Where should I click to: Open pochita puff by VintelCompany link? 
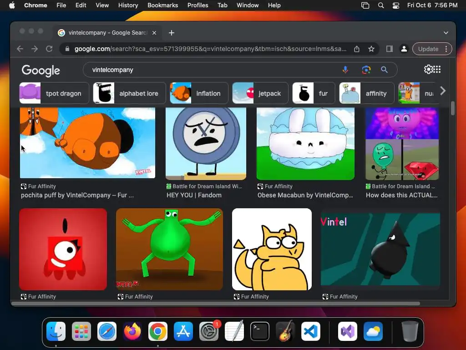click(x=77, y=195)
